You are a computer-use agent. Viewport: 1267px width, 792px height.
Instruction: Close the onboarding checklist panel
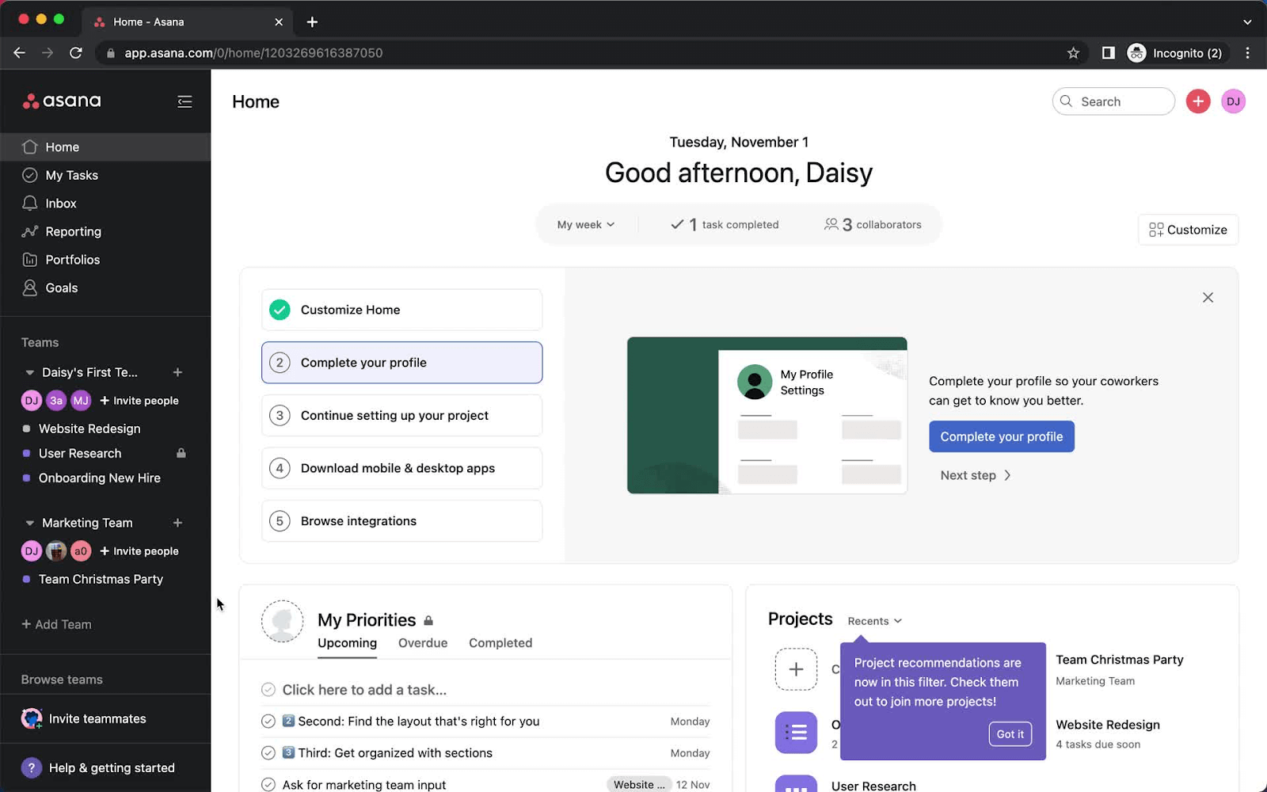click(1208, 298)
